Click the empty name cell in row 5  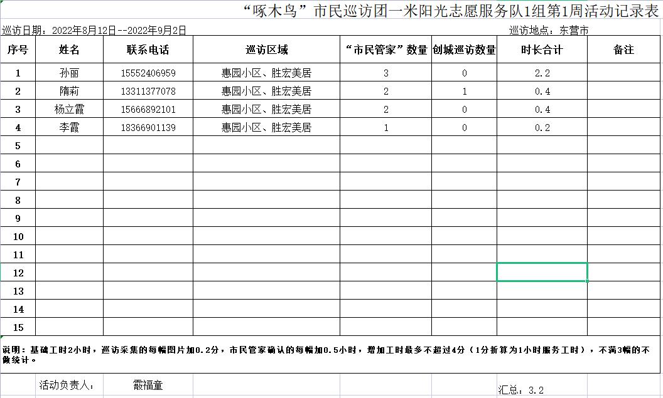pyautogui.click(x=69, y=145)
